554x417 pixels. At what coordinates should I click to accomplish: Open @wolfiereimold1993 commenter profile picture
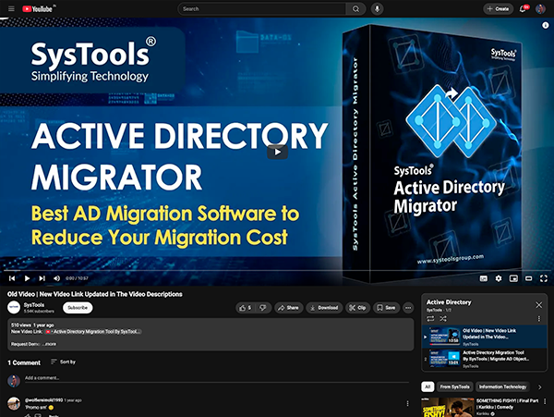click(x=14, y=403)
